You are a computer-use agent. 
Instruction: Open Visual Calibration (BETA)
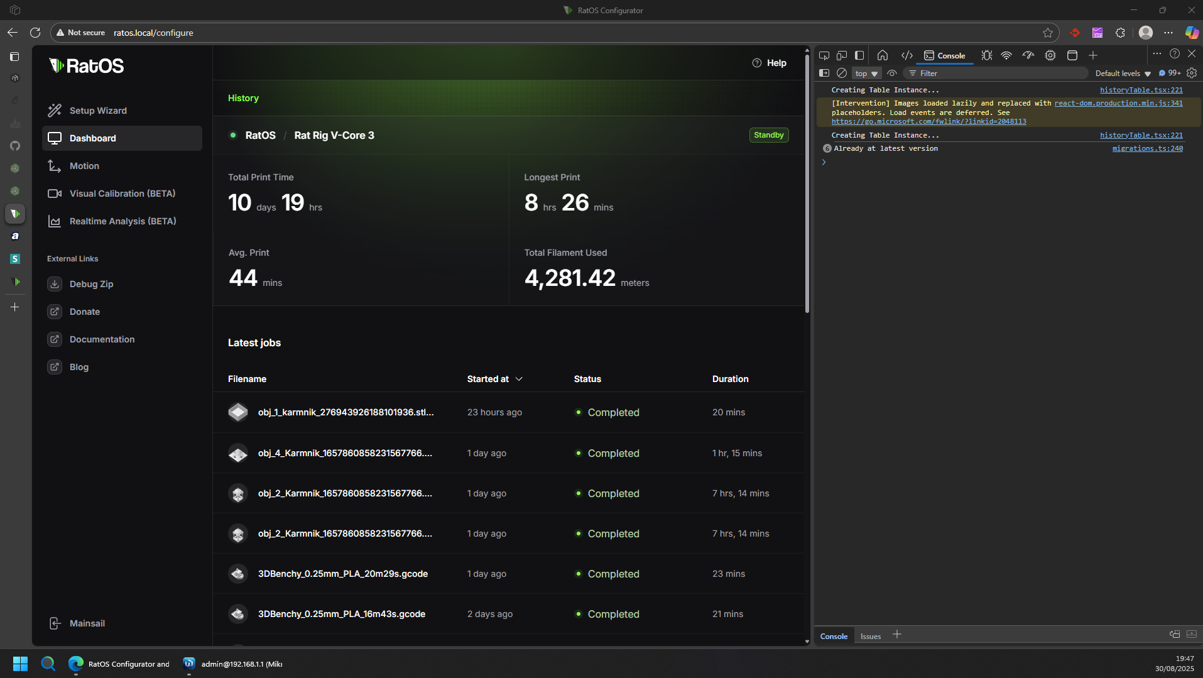[122, 194]
